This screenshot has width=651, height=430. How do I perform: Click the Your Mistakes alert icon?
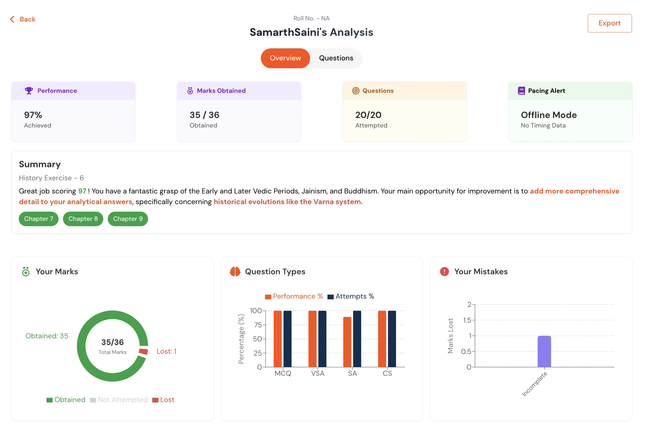coord(444,271)
